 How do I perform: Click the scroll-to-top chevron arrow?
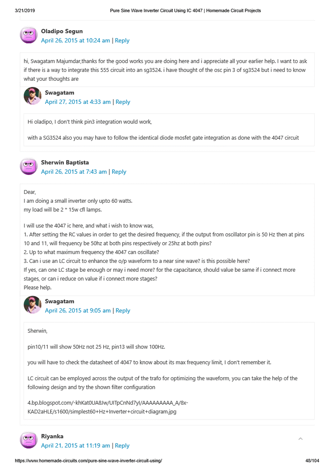tap(300, 439)
